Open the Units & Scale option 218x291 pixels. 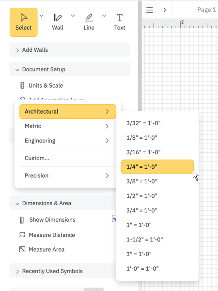click(46, 85)
